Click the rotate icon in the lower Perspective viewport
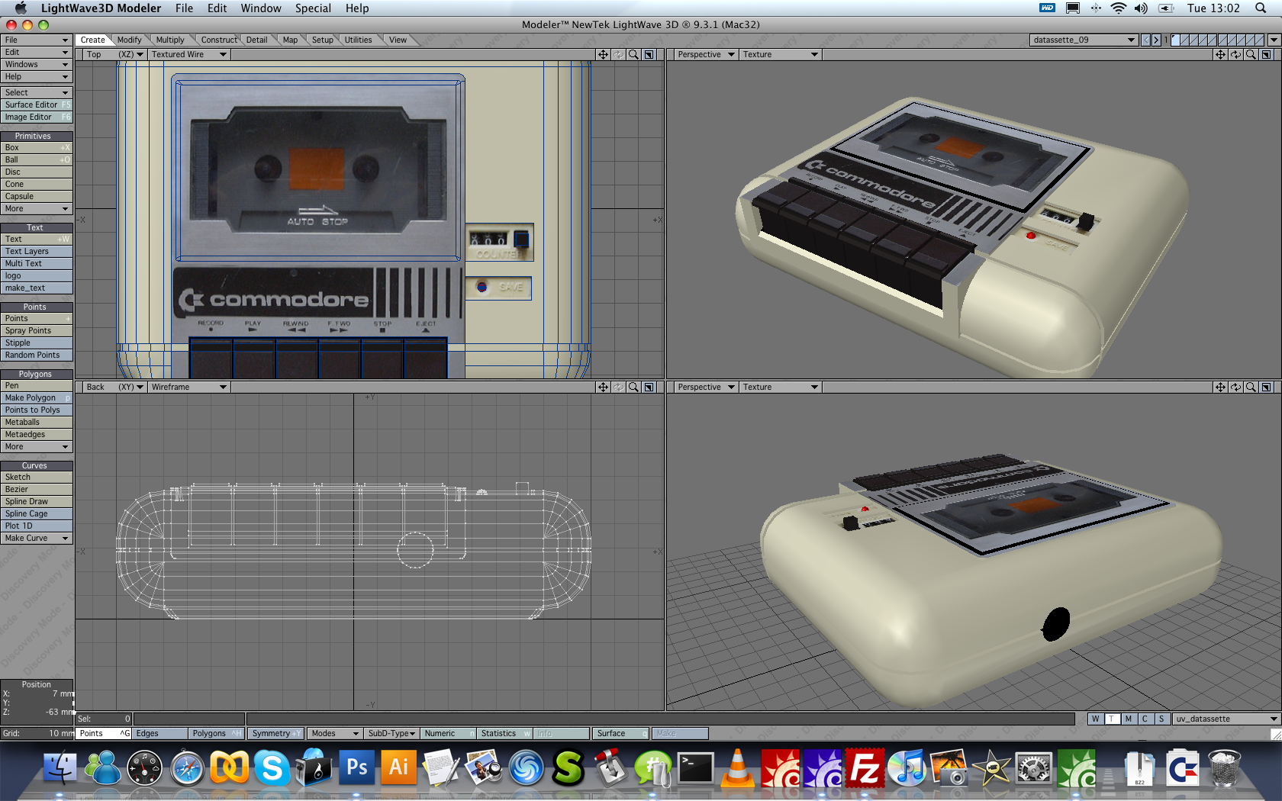The image size is (1282, 801). click(x=1235, y=387)
